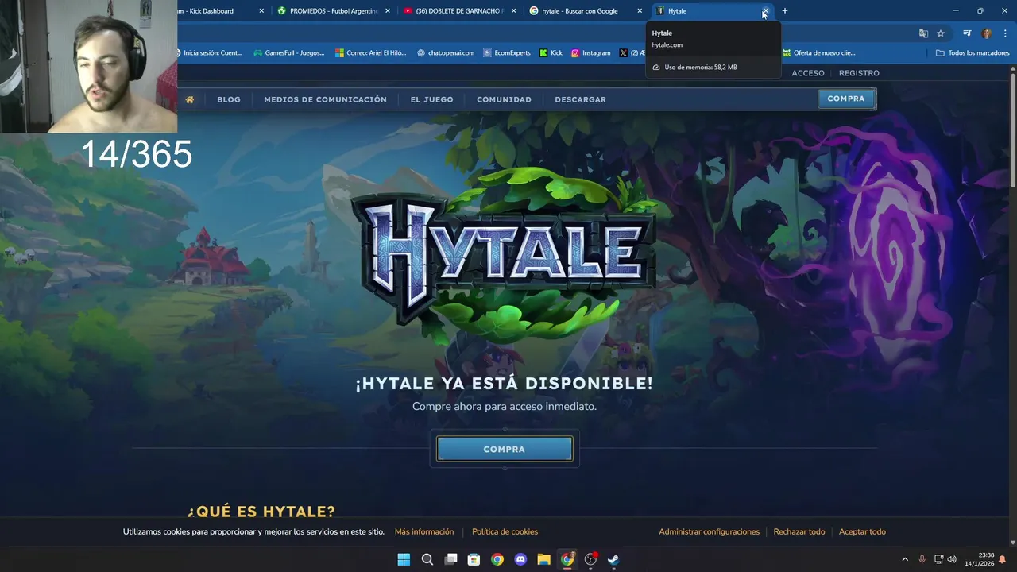This screenshot has width=1017, height=572.
Task: Open Política de cookies link
Action: click(x=505, y=531)
